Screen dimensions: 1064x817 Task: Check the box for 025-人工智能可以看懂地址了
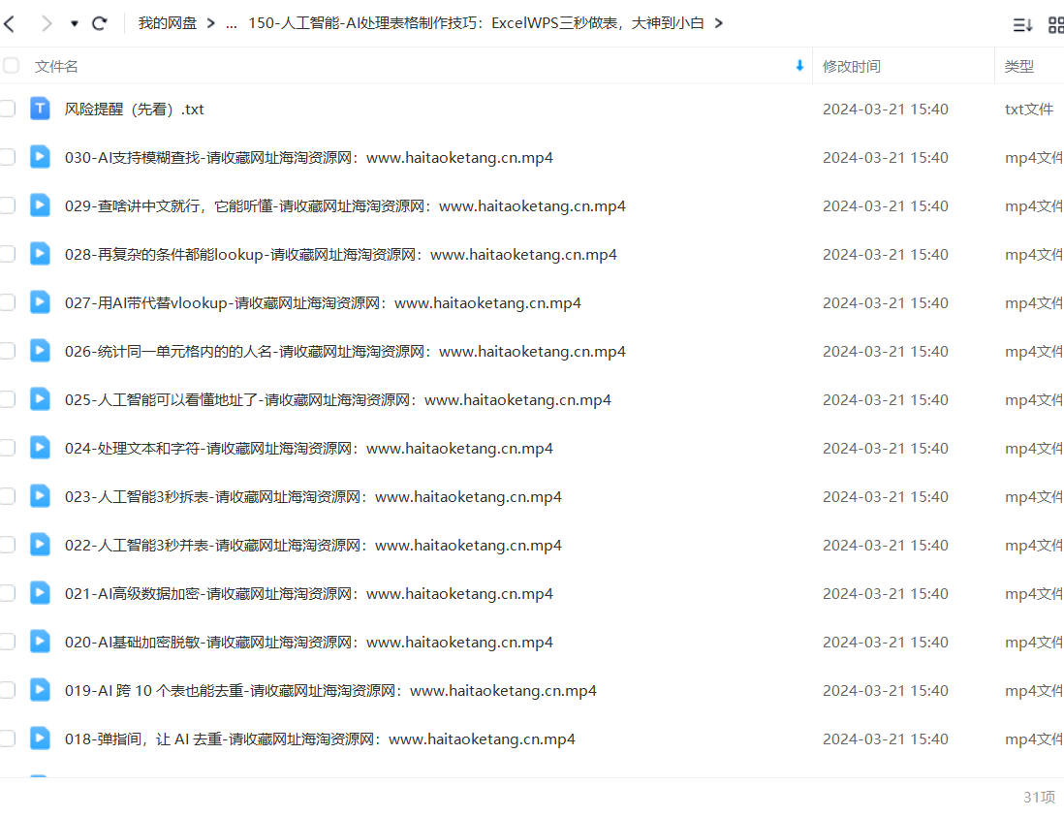coord(8,399)
